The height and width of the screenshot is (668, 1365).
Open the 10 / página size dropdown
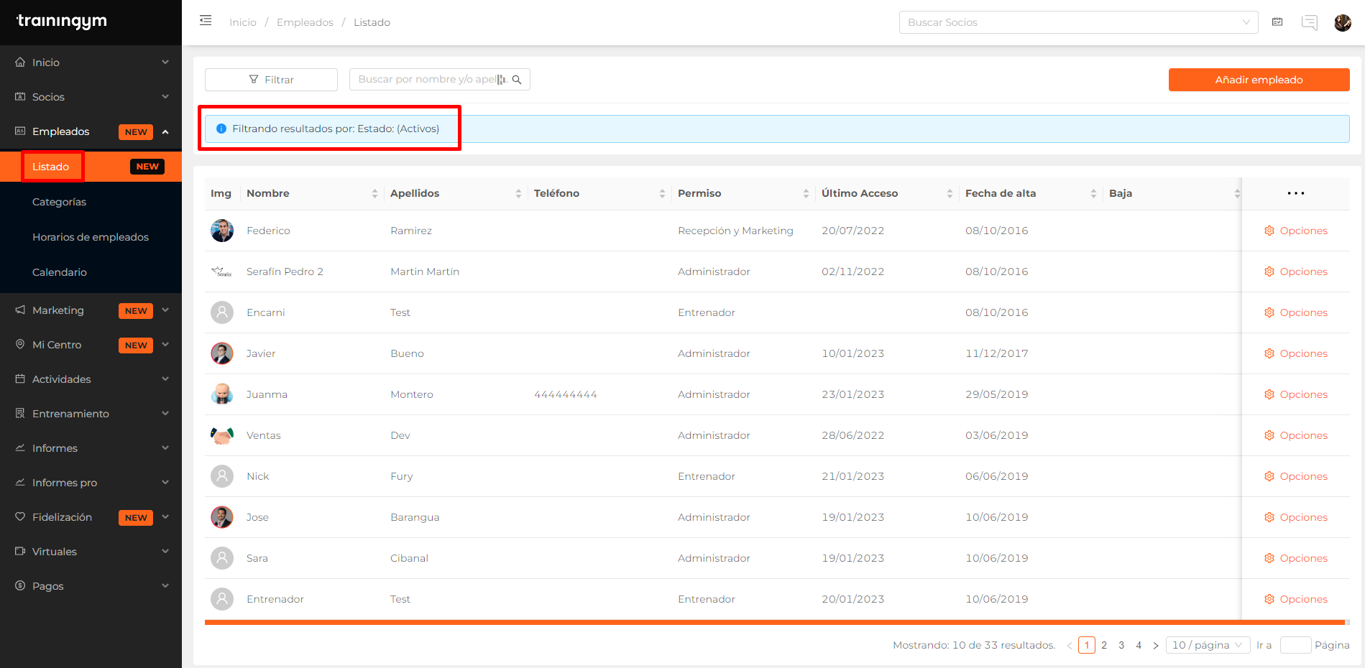(1208, 645)
